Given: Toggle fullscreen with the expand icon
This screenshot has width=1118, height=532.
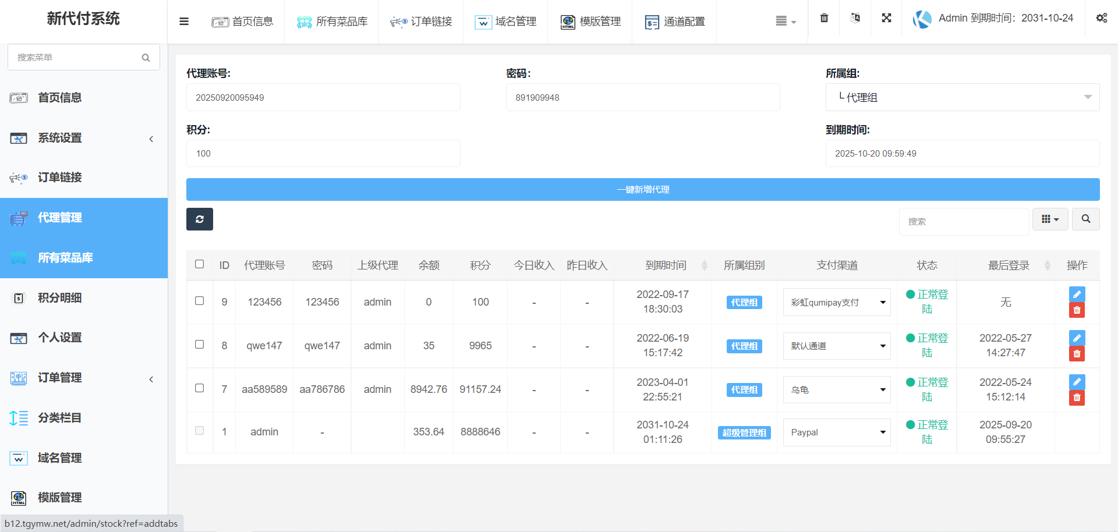Looking at the screenshot, I should point(886,18).
